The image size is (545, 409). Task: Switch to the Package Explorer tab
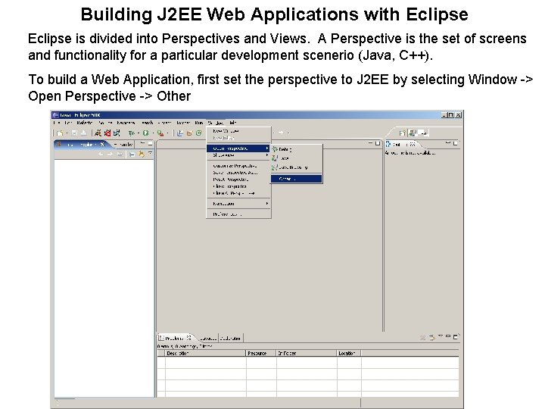[x=83, y=145]
